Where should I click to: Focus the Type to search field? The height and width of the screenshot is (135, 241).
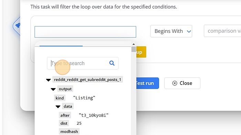(x=83, y=63)
